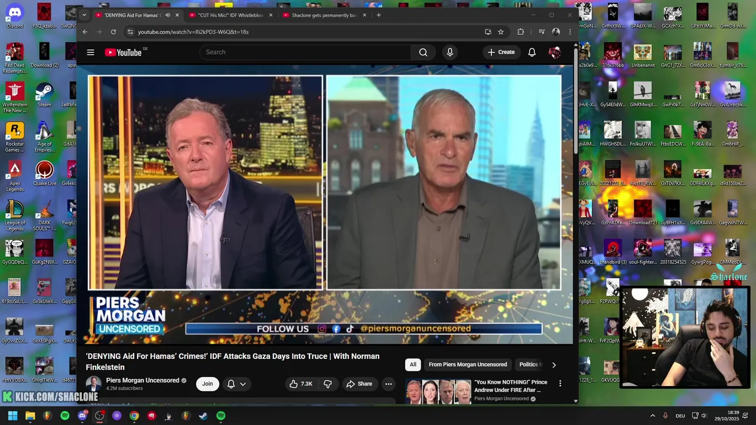This screenshot has height=425, width=756.
Task: Click the install app icon in the address bar
Action: coord(488,32)
